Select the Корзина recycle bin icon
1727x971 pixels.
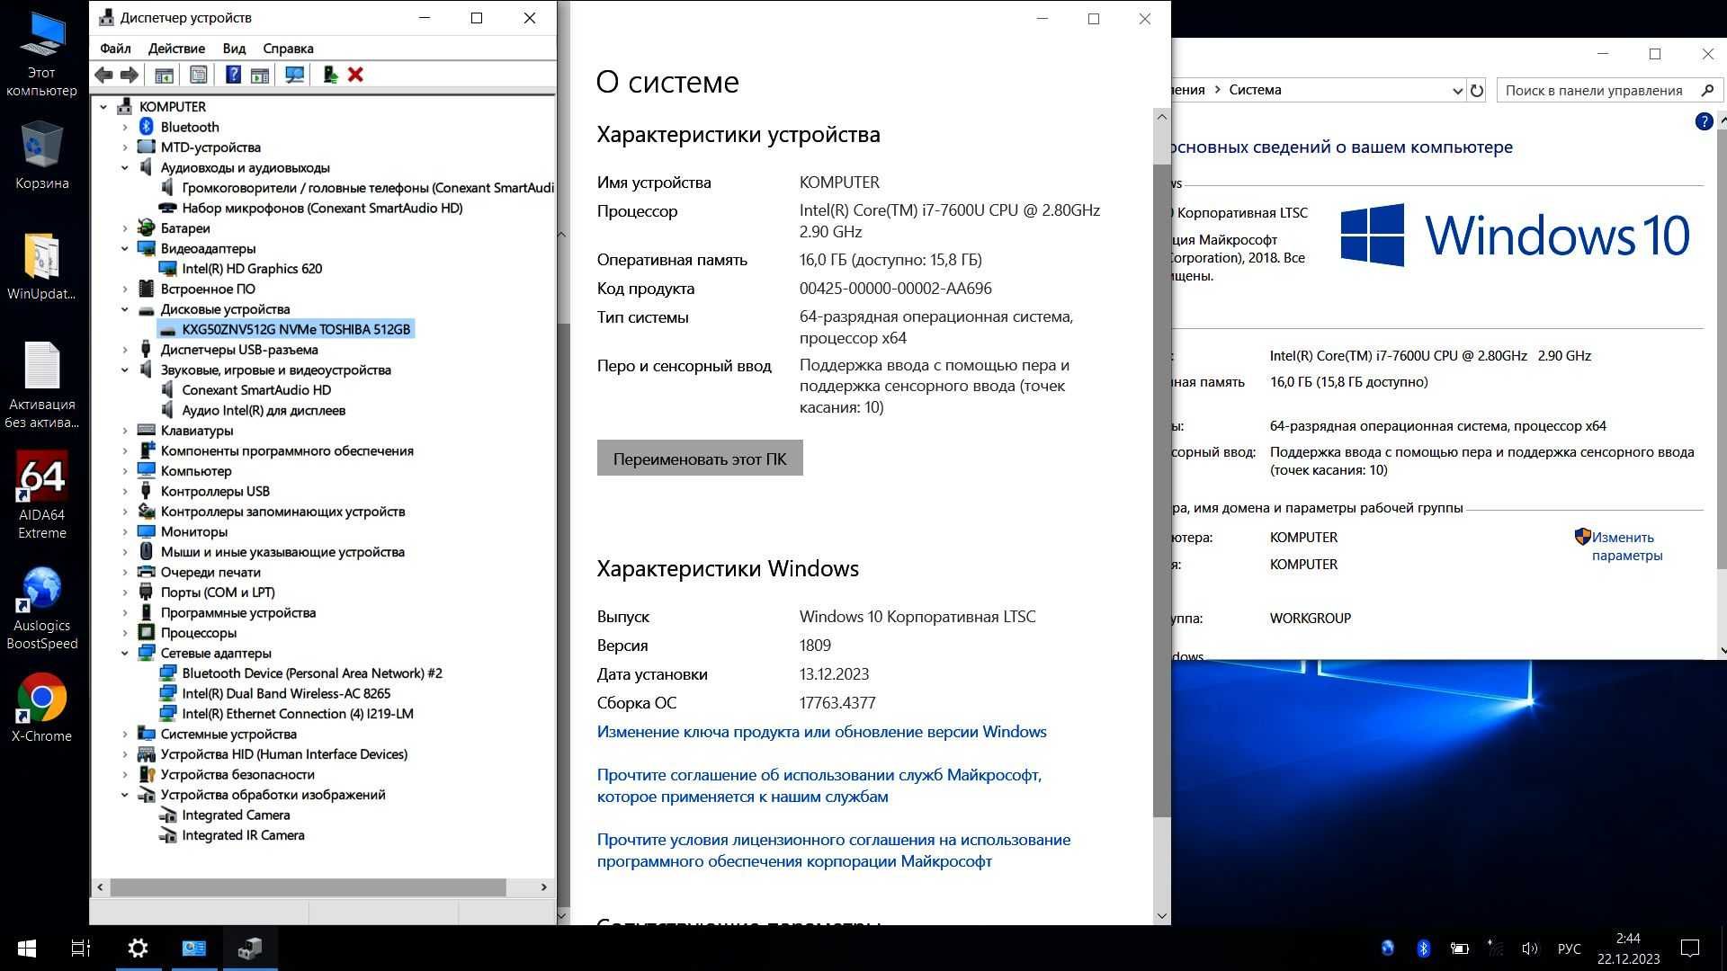tap(41, 156)
